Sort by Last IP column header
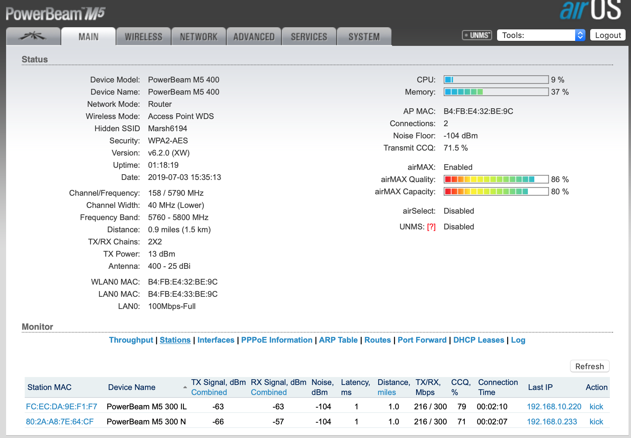 coord(540,387)
